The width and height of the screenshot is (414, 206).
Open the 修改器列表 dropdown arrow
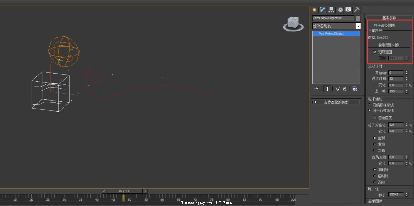(358, 26)
